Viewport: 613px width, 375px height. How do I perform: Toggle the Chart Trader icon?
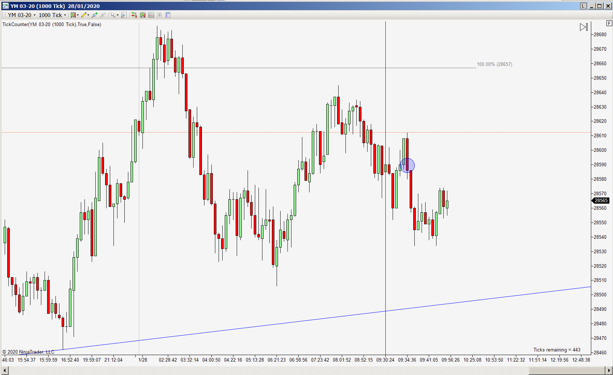(134, 15)
